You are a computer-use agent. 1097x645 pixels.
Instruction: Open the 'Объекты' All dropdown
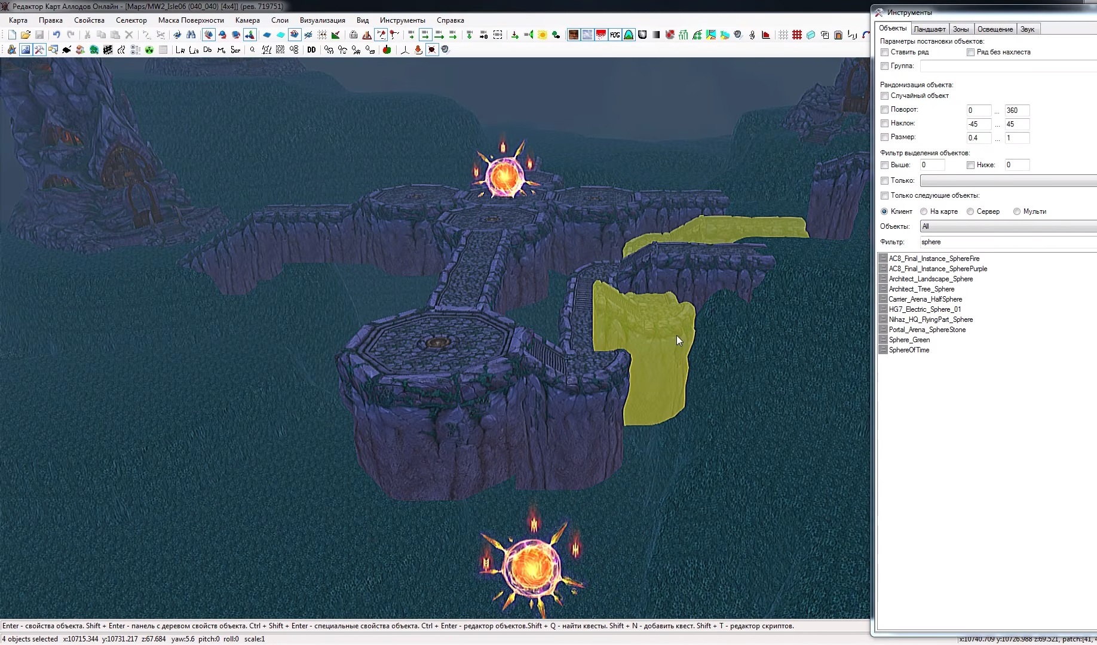(1008, 226)
